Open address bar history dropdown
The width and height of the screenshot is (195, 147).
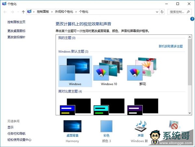(157, 12)
